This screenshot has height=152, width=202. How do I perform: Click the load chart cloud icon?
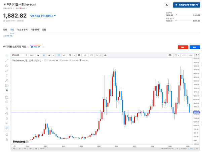coord(184,55)
